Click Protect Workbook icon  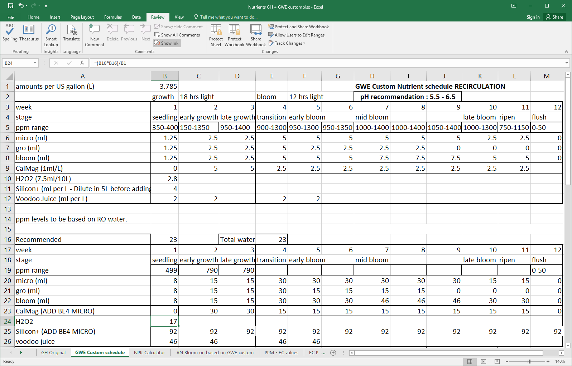pyautogui.click(x=235, y=35)
